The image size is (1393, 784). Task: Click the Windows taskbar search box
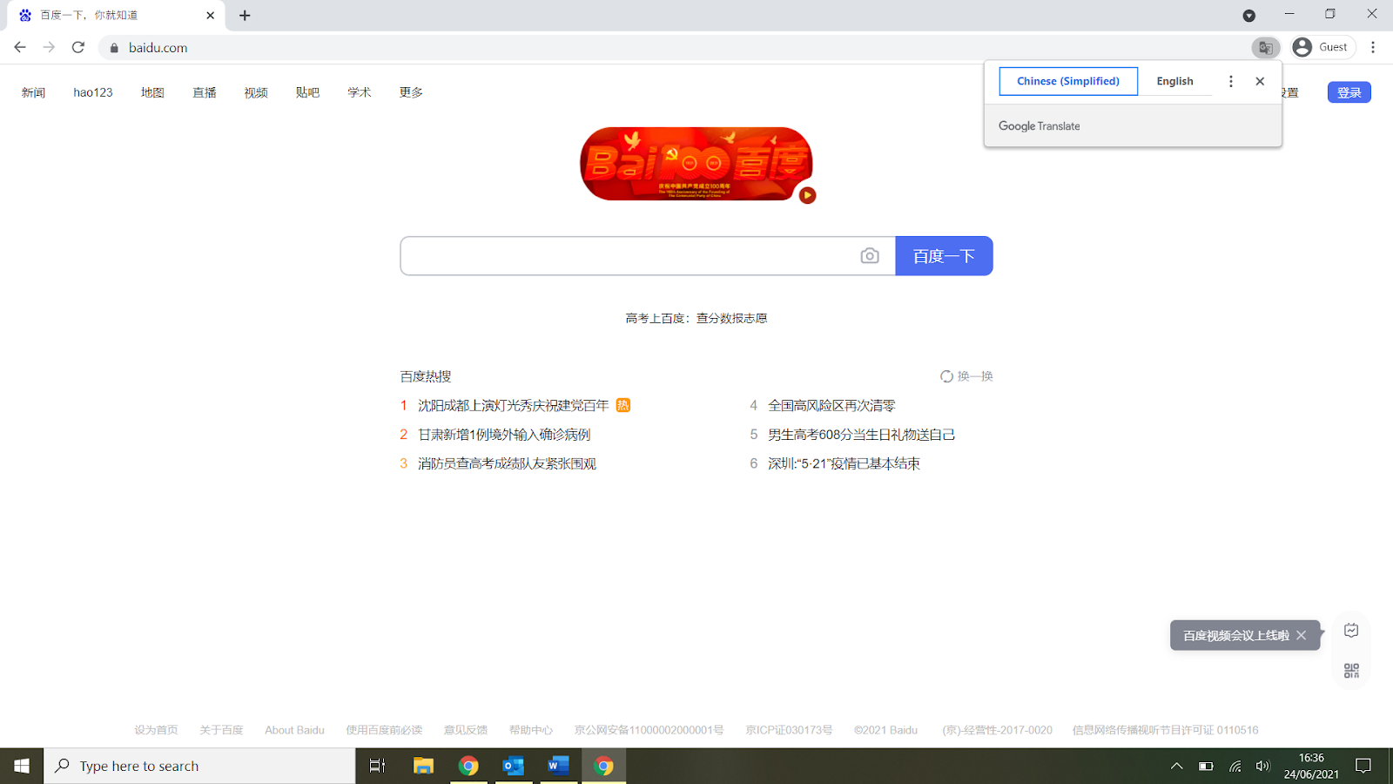pyautogui.click(x=200, y=766)
